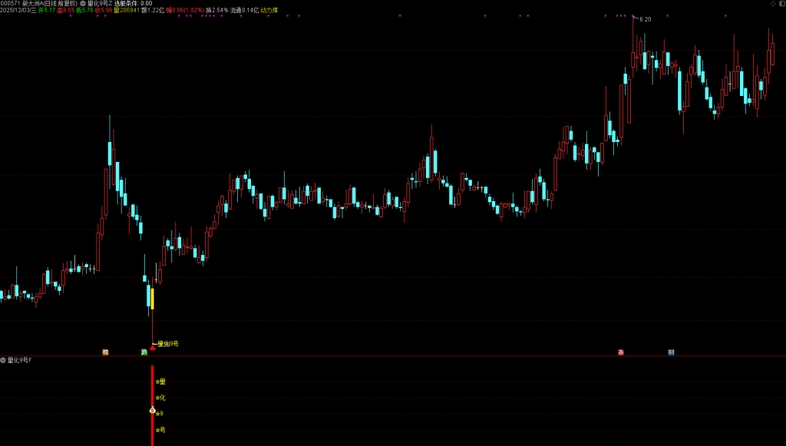Image resolution: width=786 pixels, height=446 pixels.
Task: Click the diamond icon at top right
Action: click(772, 4)
